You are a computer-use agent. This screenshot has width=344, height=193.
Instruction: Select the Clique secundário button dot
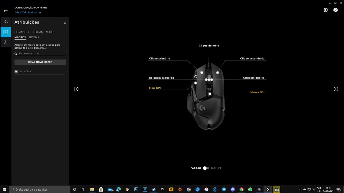[217, 73]
